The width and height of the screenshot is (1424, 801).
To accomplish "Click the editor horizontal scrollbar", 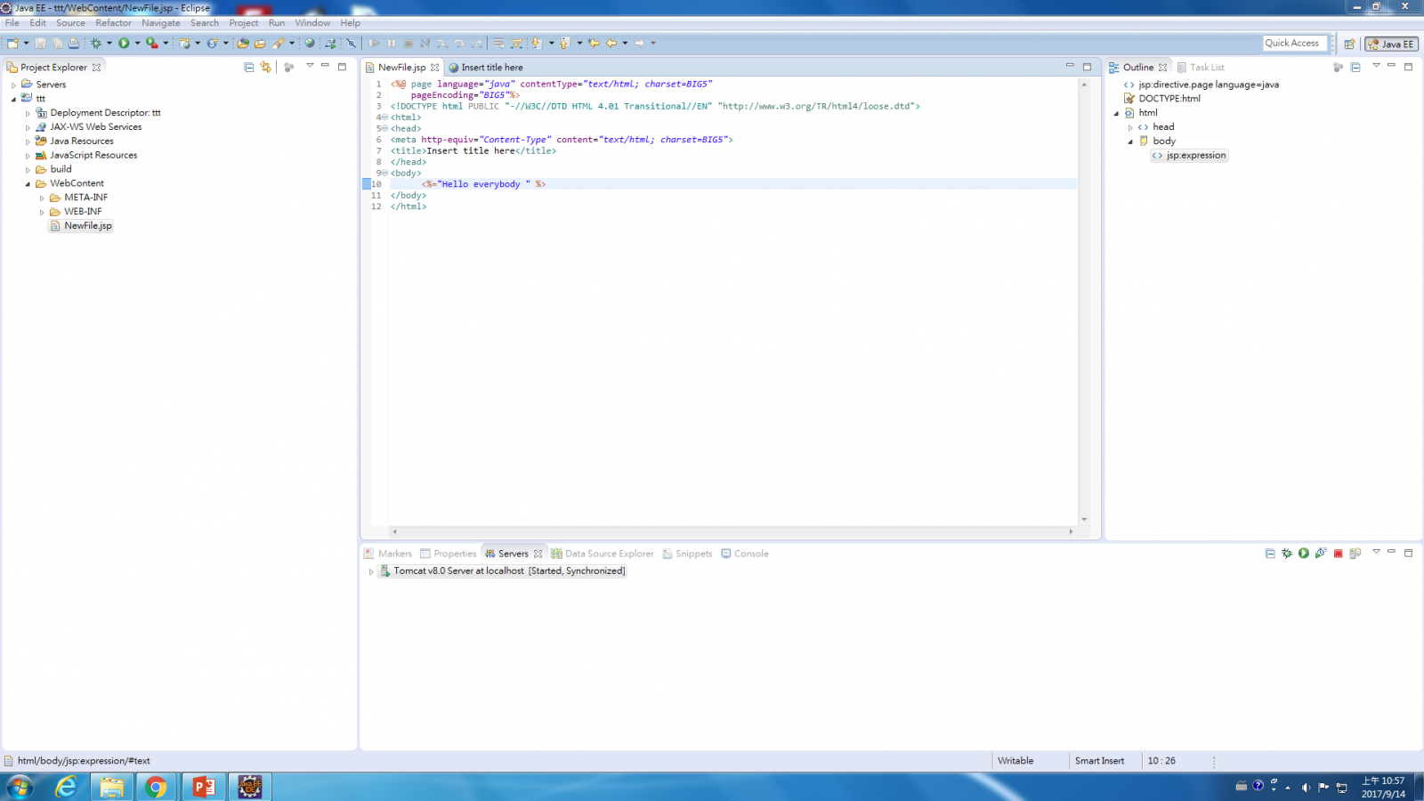I will (732, 531).
